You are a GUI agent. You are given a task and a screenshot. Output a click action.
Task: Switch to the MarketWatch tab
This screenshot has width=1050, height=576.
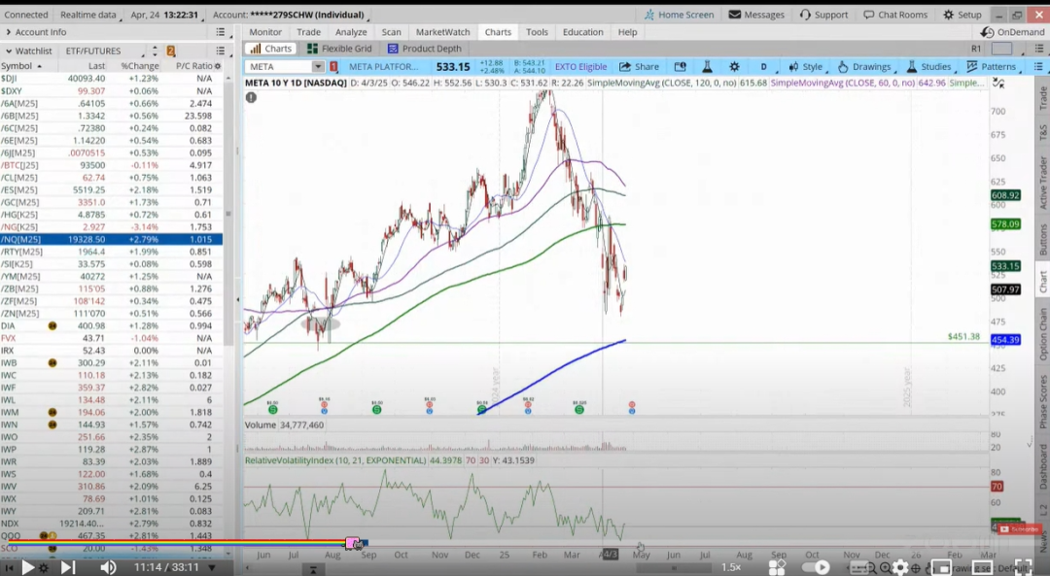pyautogui.click(x=442, y=32)
